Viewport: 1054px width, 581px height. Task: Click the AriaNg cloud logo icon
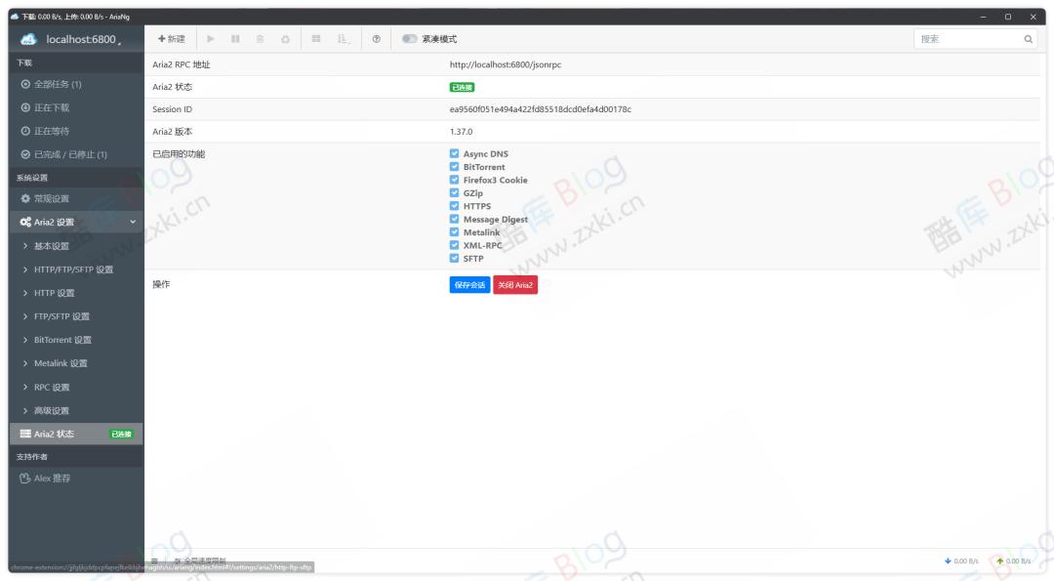coord(27,39)
